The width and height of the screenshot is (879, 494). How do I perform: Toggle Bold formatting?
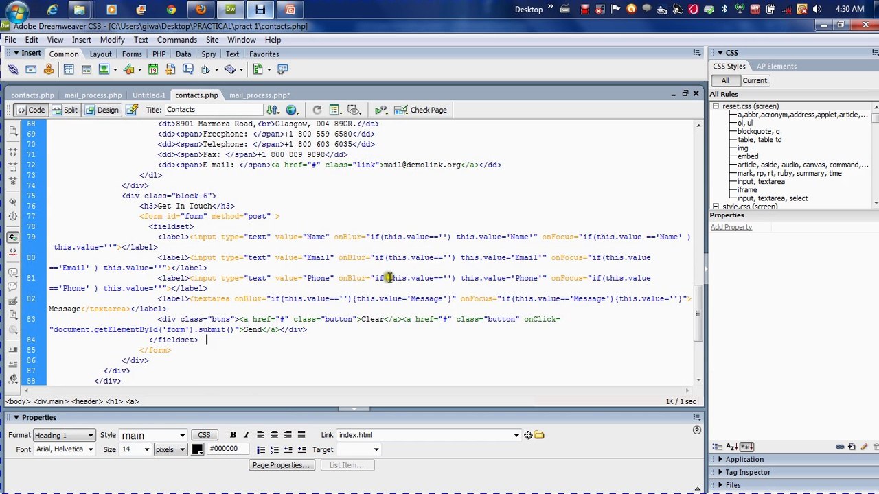point(233,435)
